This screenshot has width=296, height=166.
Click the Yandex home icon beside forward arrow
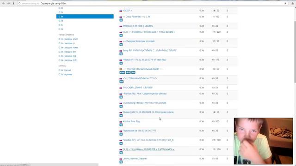[x=13, y=3]
